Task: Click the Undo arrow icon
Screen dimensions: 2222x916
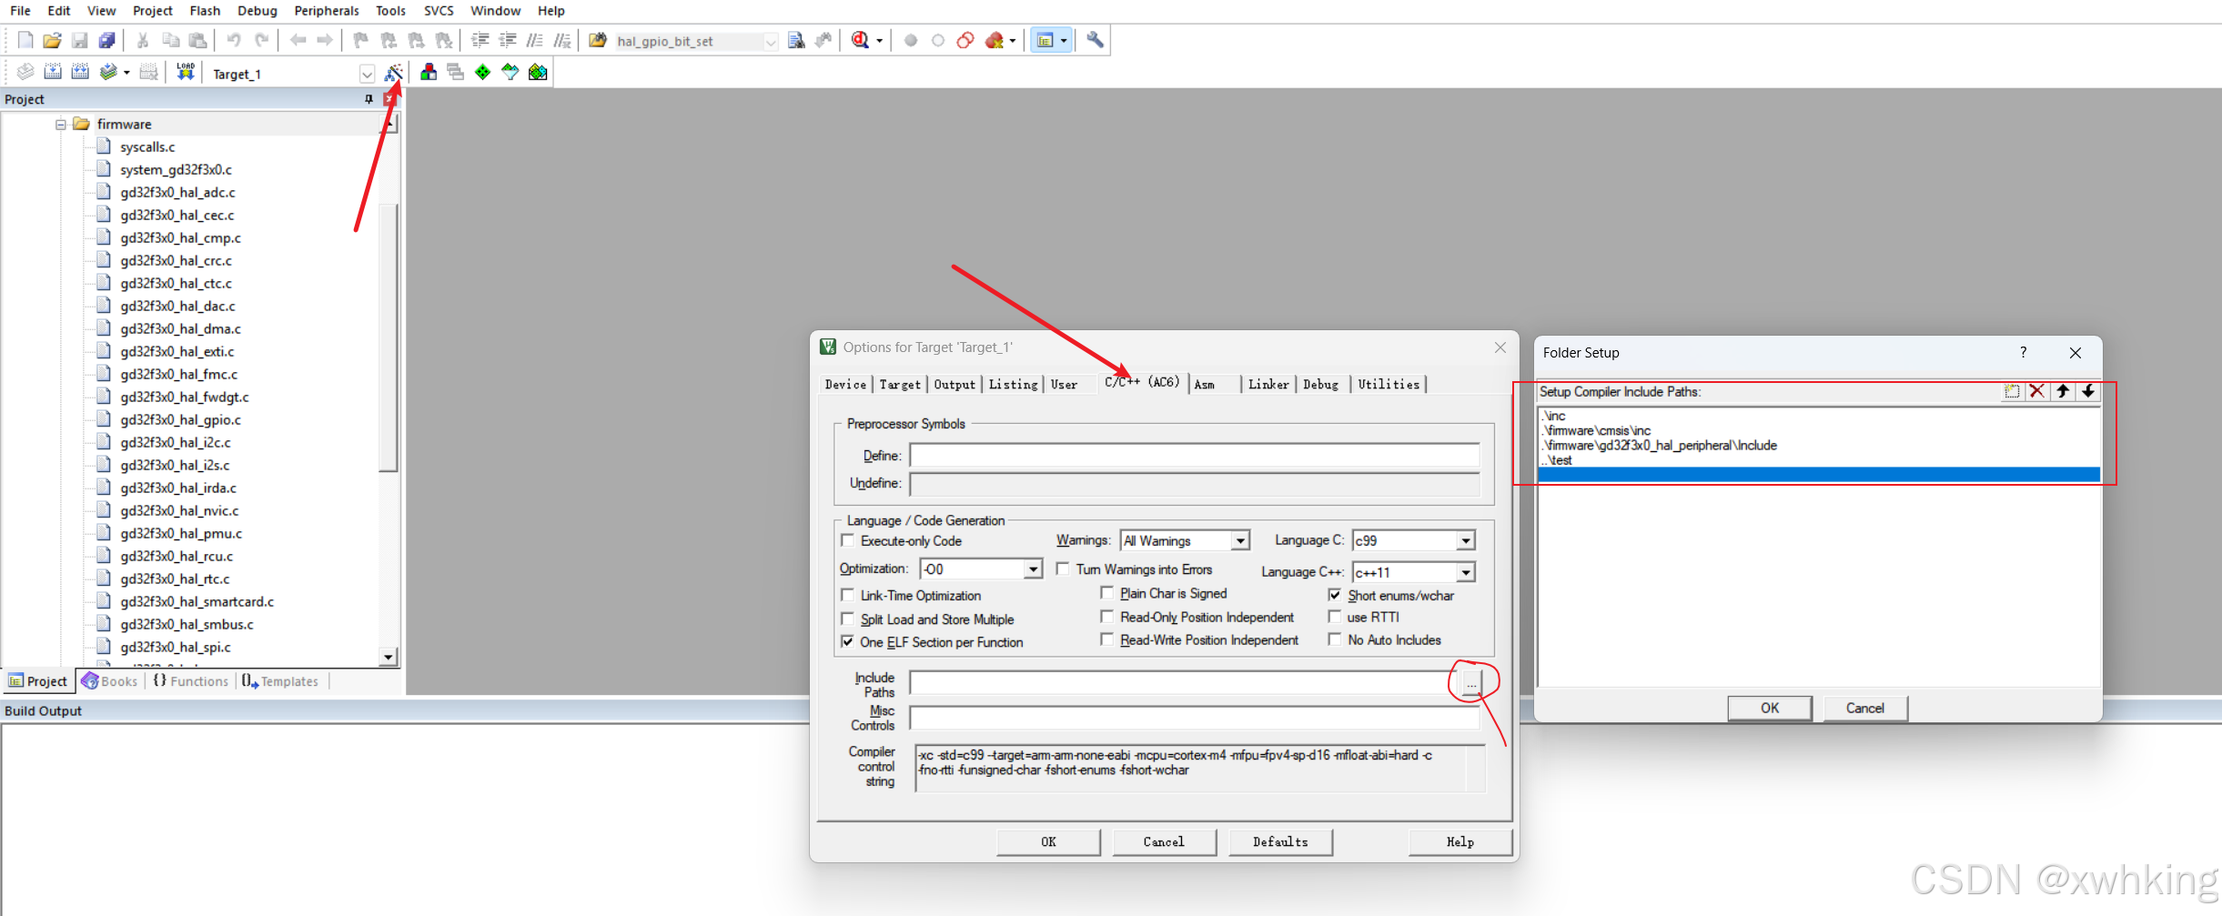Action: click(234, 40)
